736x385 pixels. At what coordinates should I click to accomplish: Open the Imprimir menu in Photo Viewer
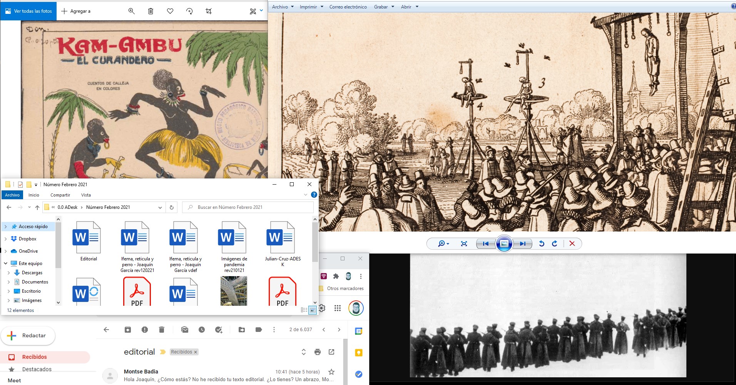(x=311, y=7)
